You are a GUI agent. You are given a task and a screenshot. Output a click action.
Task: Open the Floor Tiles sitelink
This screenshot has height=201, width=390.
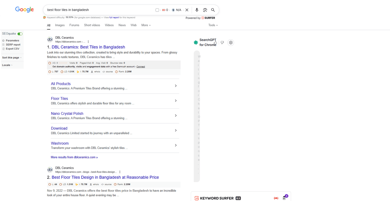click(x=59, y=99)
